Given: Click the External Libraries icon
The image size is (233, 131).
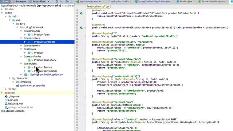Looking at the screenshot, I should [x=2, y=111].
